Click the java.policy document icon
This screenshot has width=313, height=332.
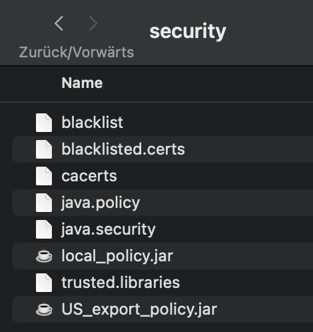point(44,203)
